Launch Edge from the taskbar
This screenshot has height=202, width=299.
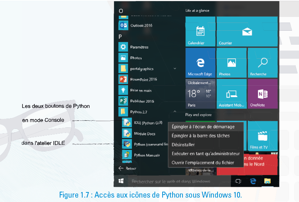[x=253, y=181]
